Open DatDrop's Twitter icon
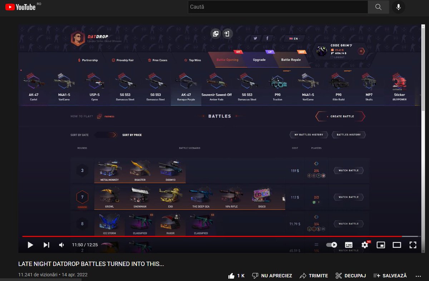Image resolution: width=429 pixels, height=281 pixels. (x=256, y=38)
